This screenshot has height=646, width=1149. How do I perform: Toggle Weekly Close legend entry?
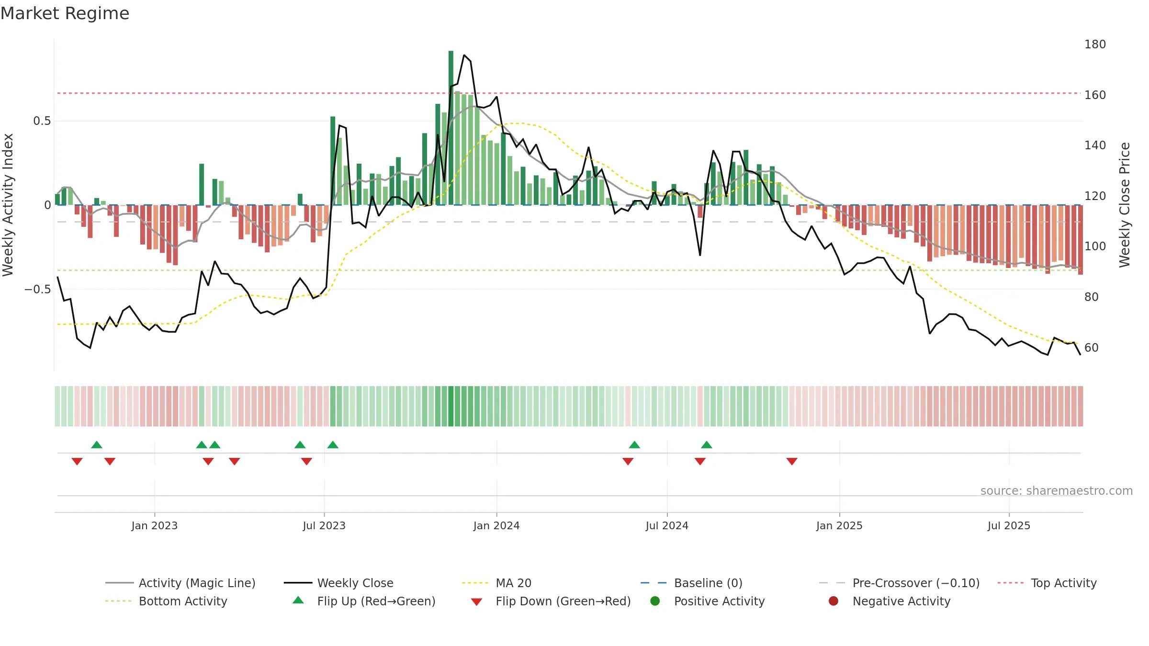pos(338,583)
